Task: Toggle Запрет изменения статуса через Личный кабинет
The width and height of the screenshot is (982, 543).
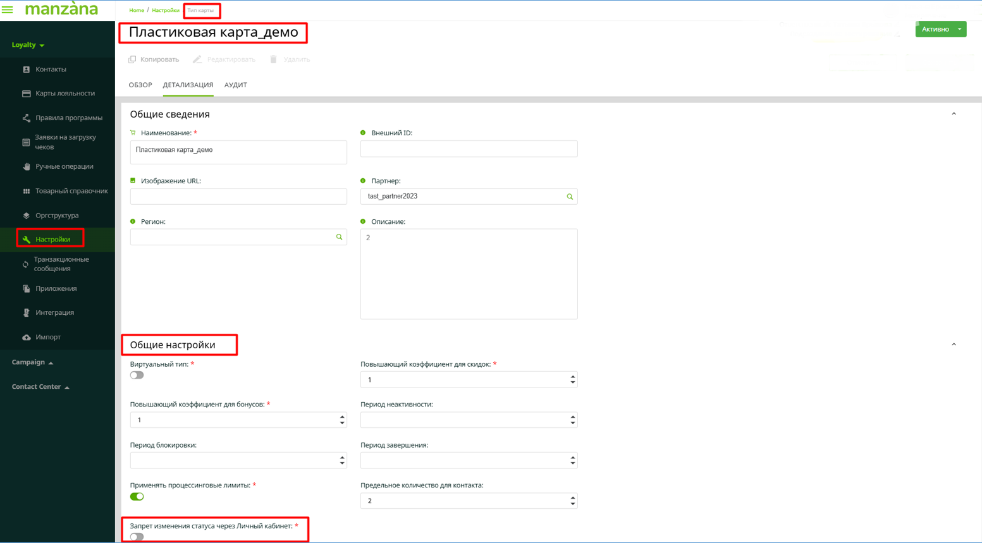Action: pos(137,537)
